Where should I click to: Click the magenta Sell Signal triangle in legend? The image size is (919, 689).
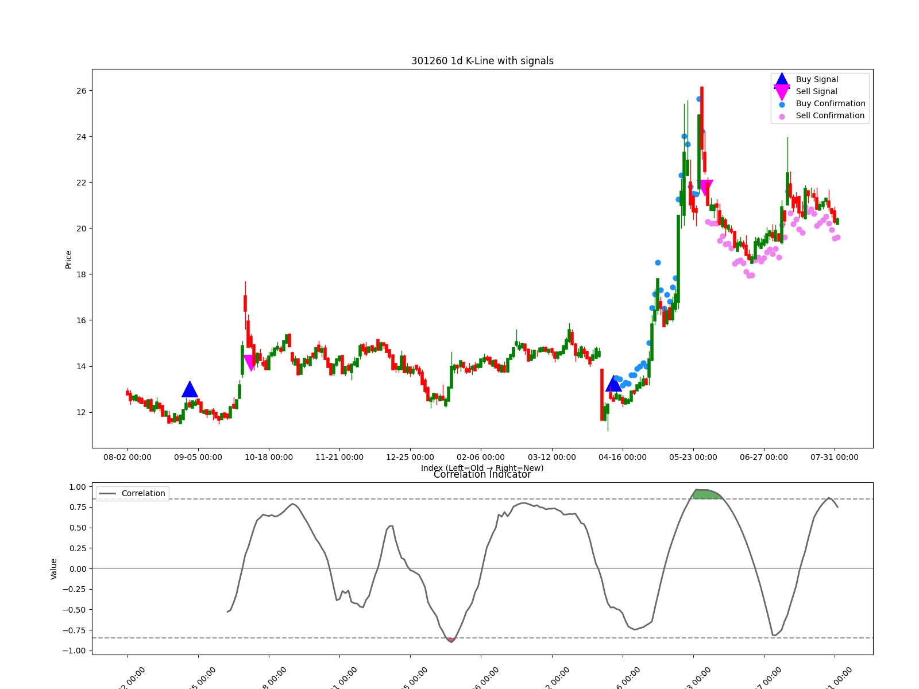[x=782, y=92]
